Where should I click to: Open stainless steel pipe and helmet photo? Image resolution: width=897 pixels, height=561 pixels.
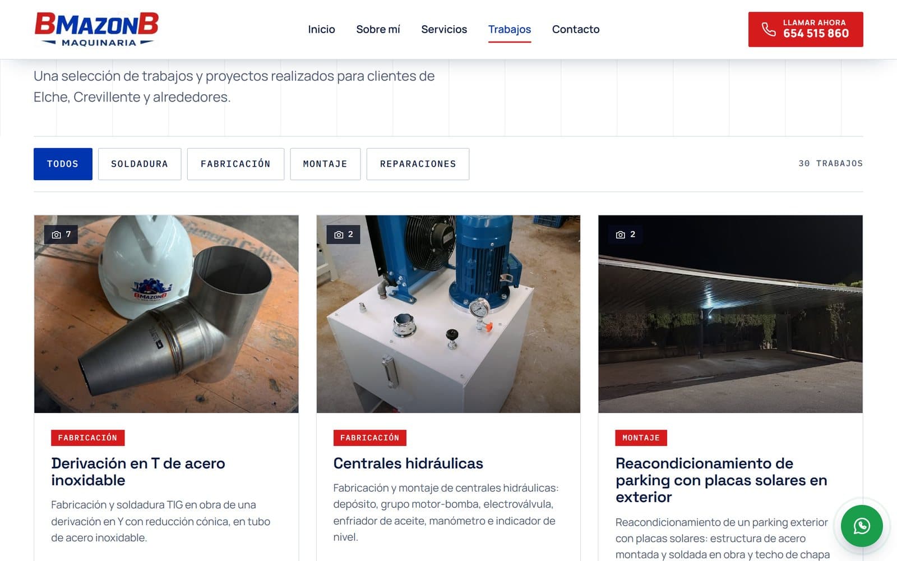point(167,314)
